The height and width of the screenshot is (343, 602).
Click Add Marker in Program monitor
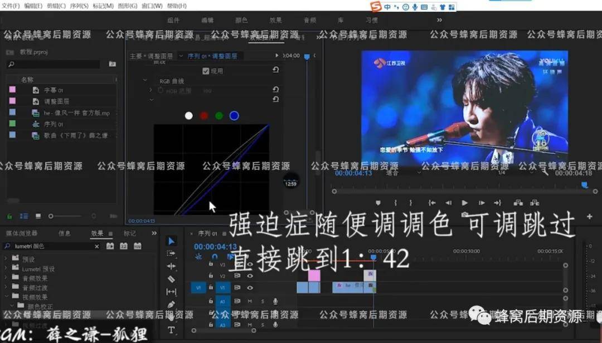point(378,203)
